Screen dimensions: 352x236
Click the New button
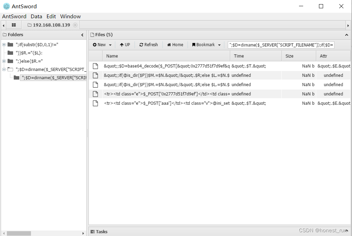click(99, 45)
